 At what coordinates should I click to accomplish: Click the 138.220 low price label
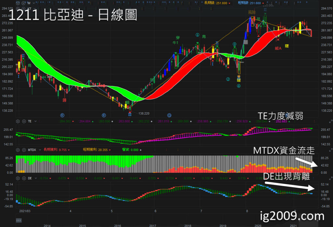coord(144,113)
